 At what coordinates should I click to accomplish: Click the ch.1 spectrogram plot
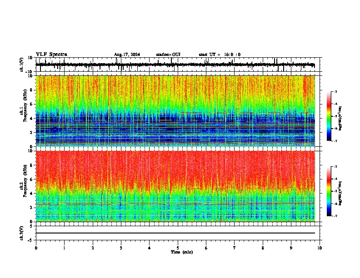(x=175, y=111)
